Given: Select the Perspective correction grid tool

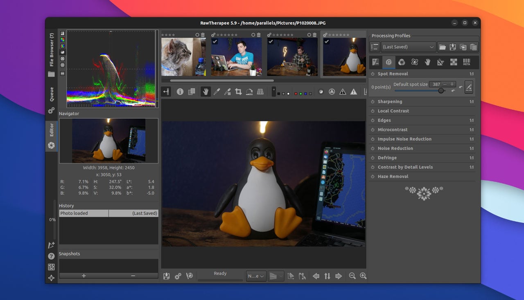Looking at the screenshot, I should (x=260, y=92).
